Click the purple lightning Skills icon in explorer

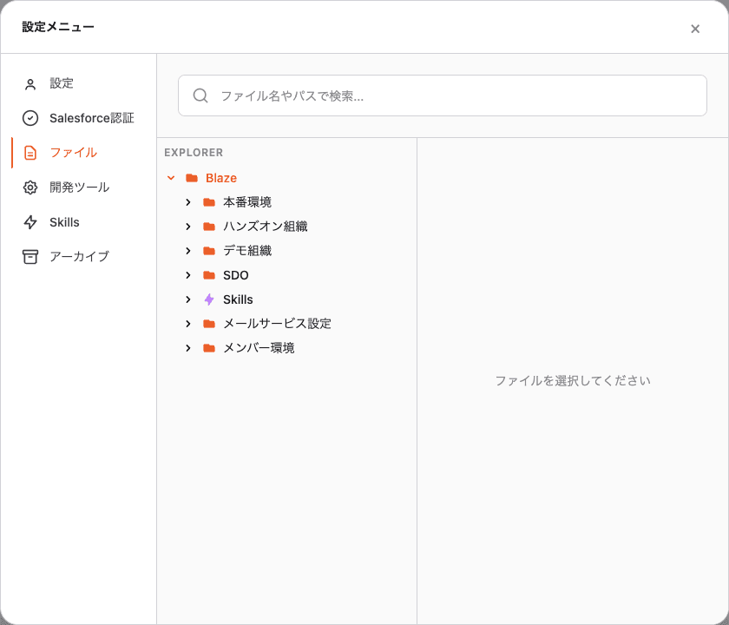[209, 299]
